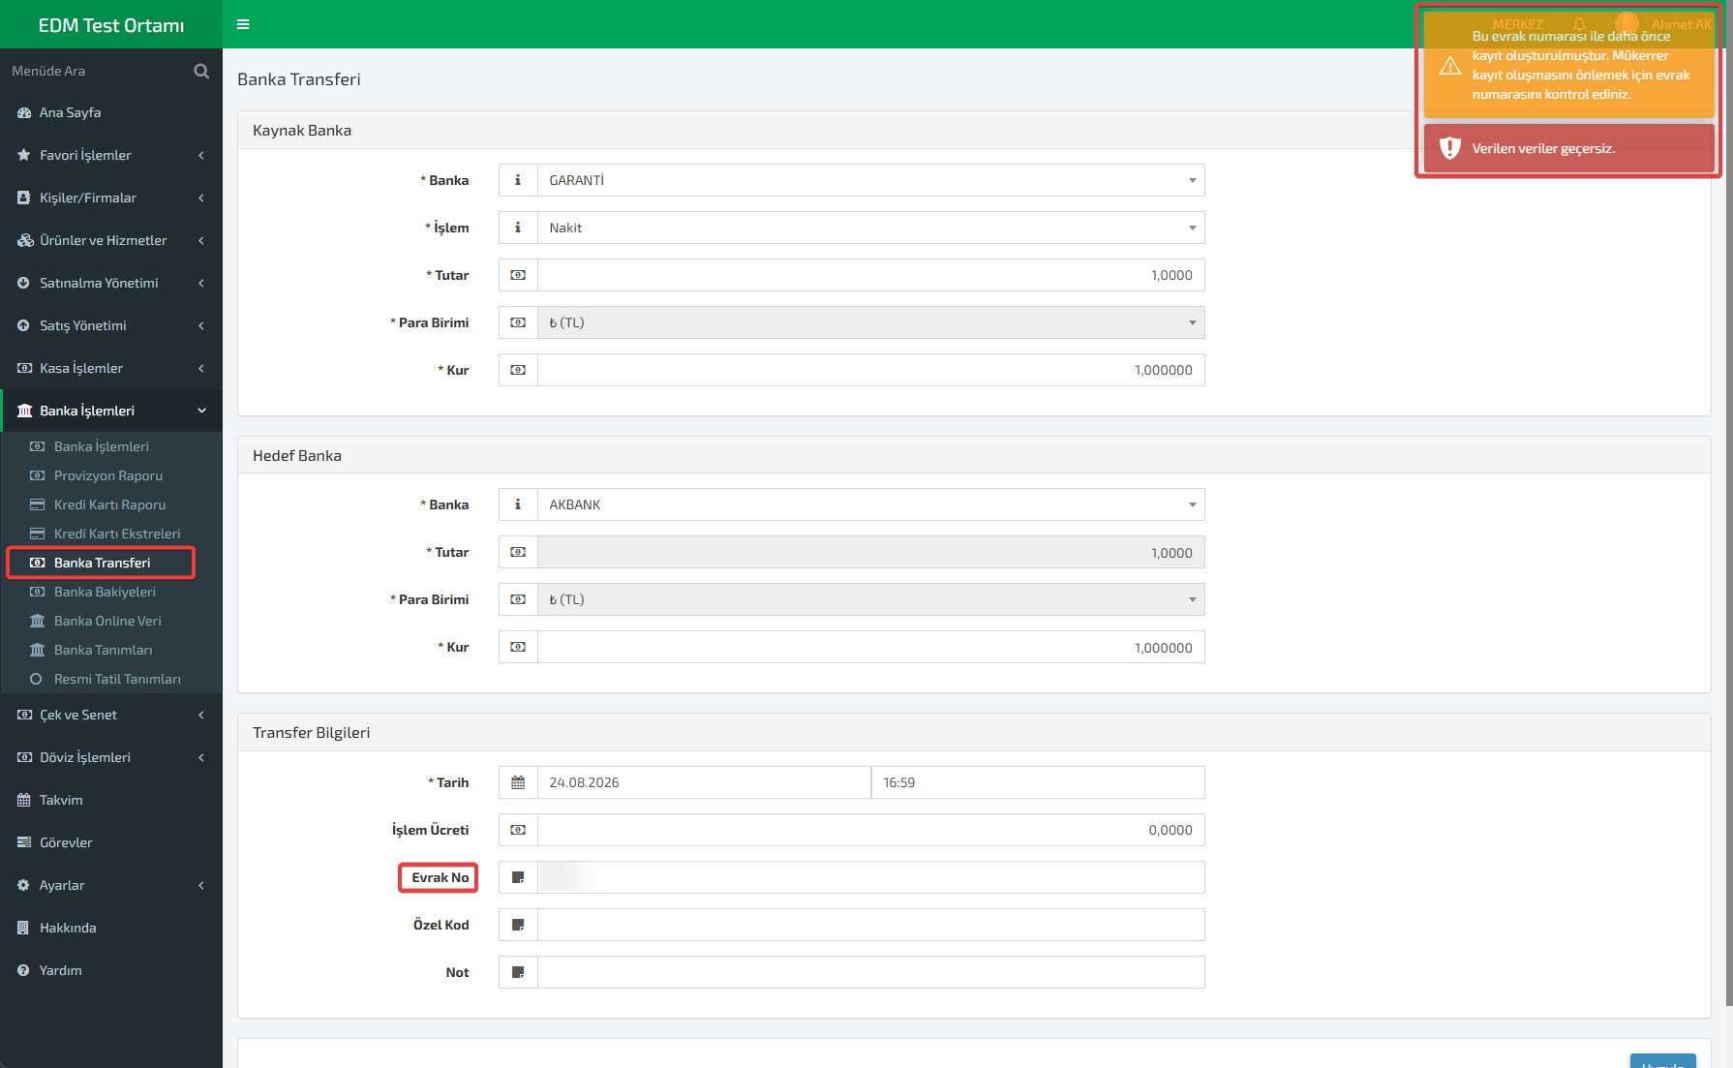Click the Özel Kod input field
The width and height of the screenshot is (1733, 1068).
(x=871, y=925)
